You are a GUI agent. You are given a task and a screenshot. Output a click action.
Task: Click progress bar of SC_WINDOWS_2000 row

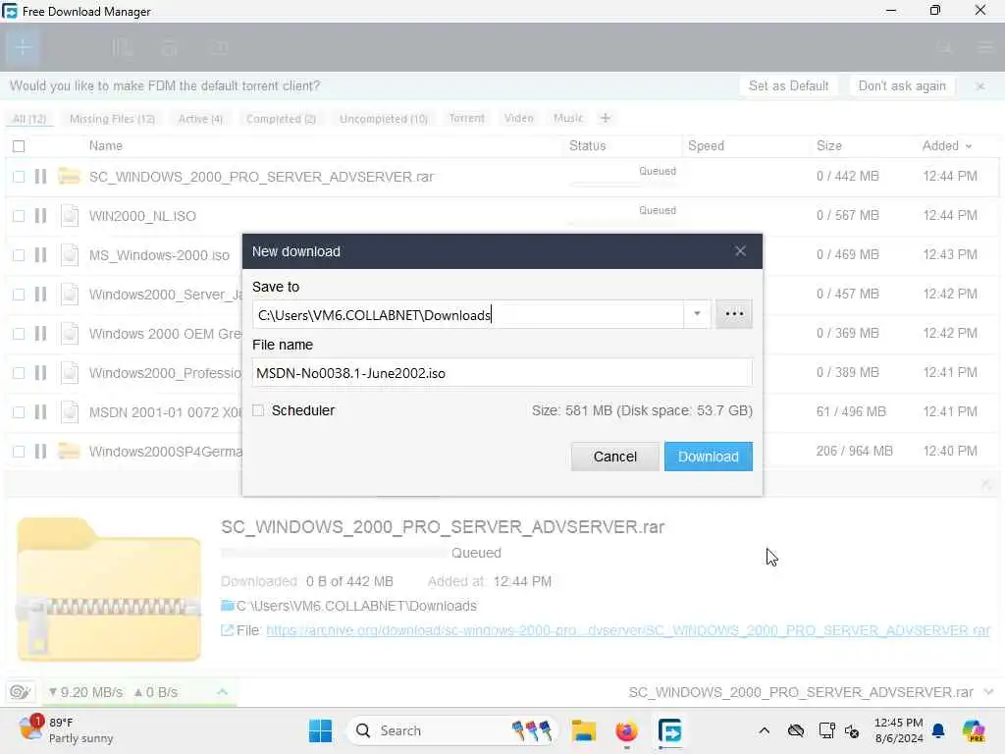(x=622, y=184)
